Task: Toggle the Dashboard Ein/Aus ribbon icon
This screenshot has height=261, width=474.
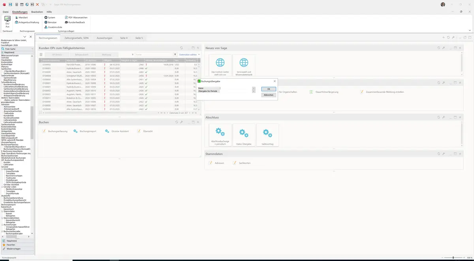Action: pos(8,21)
